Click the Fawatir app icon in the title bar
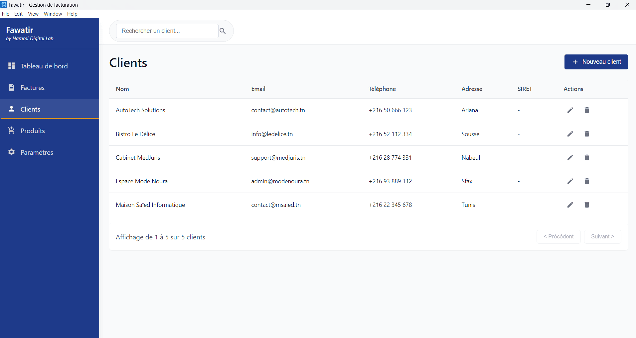 3,5
